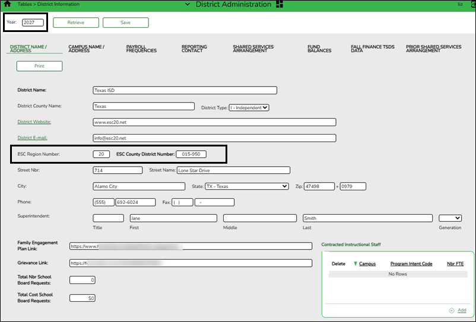Click the District County Name field
This screenshot has width=476, height=322.
[x=144, y=106]
